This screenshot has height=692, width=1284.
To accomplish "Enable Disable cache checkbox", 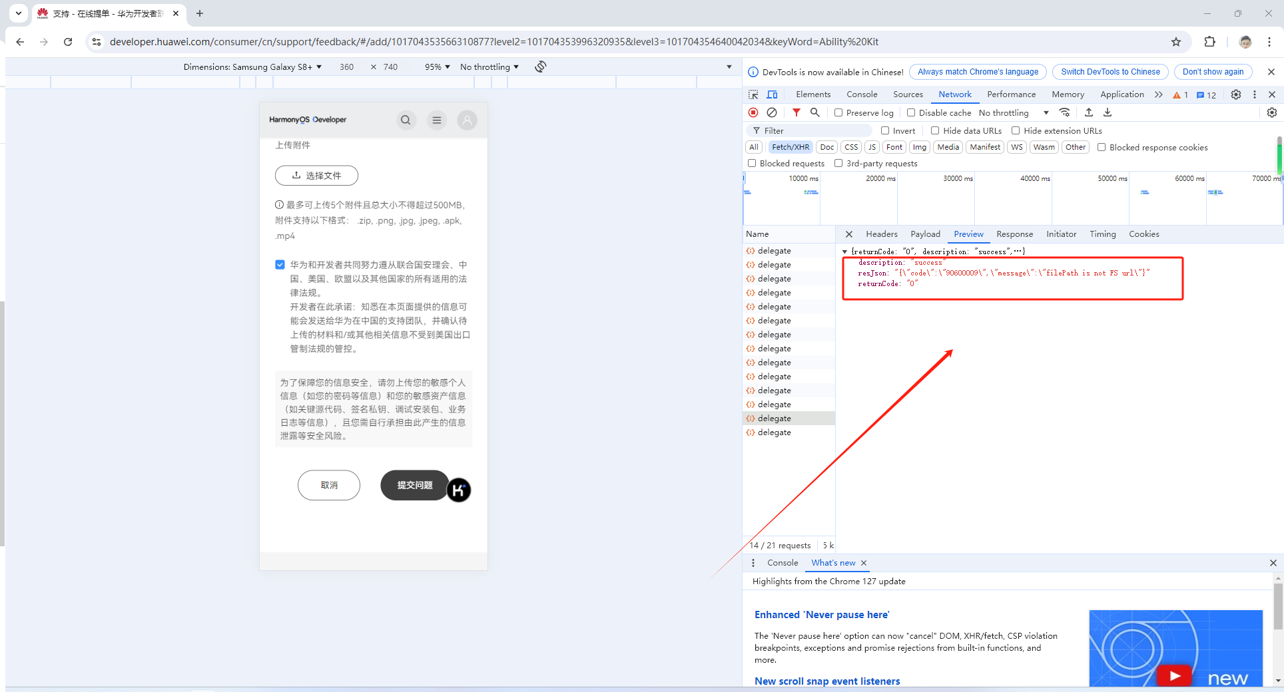I will [911, 112].
